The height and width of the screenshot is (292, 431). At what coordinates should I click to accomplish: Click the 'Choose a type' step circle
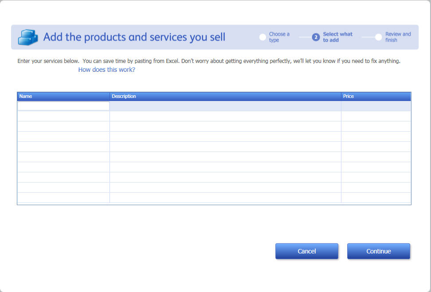click(263, 37)
